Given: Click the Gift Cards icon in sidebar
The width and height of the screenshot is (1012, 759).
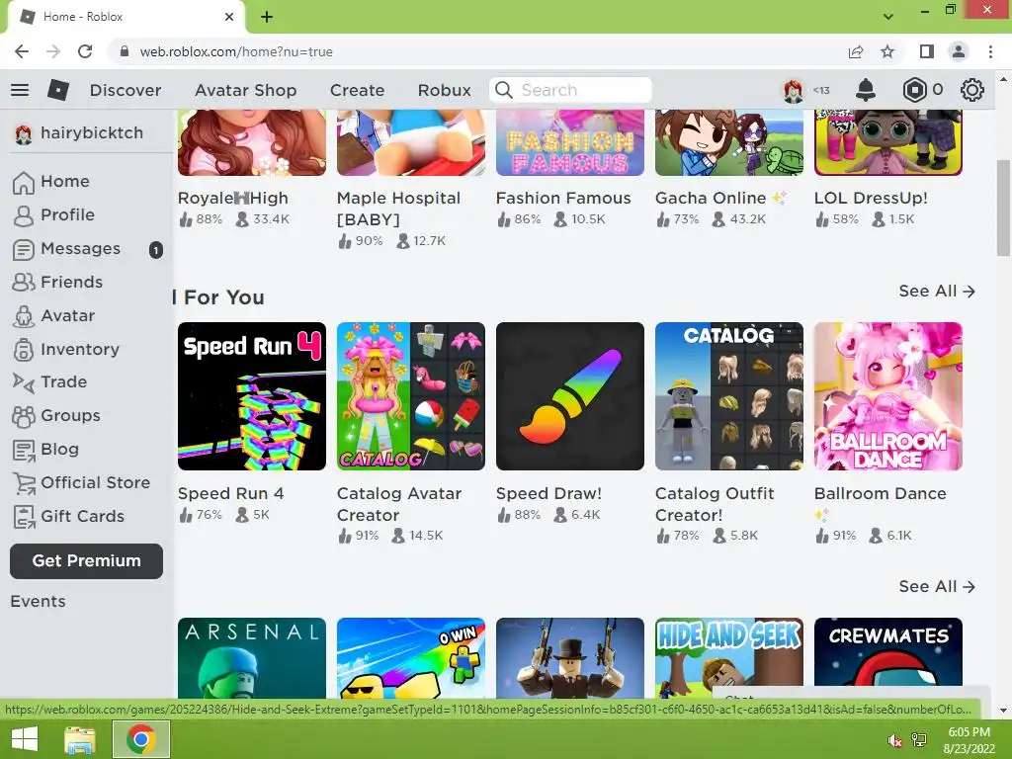Looking at the screenshot, I should 24,516.
